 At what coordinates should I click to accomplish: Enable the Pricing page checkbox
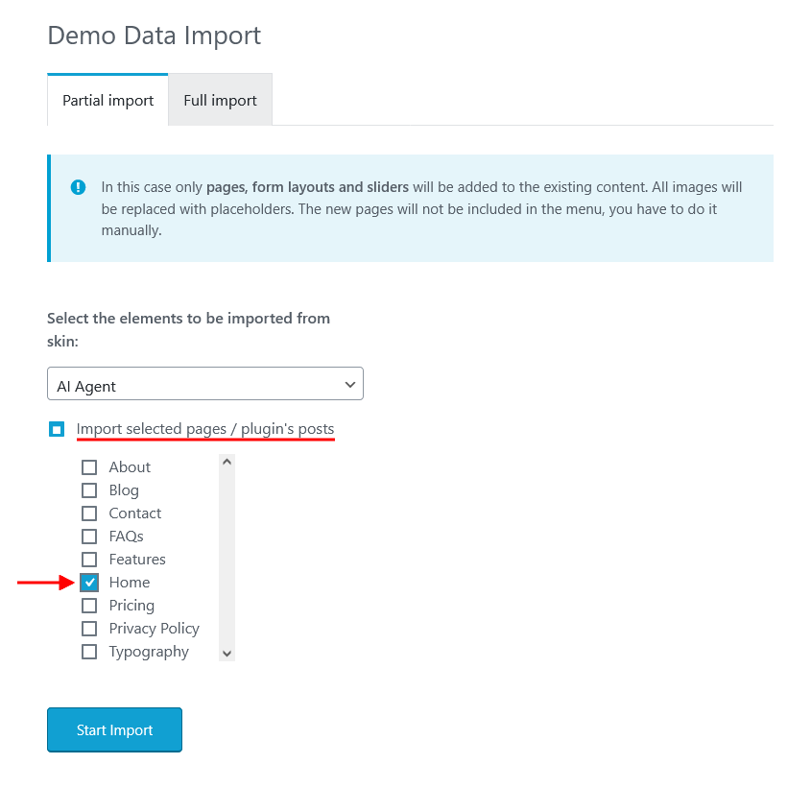[x=89, y=606]
